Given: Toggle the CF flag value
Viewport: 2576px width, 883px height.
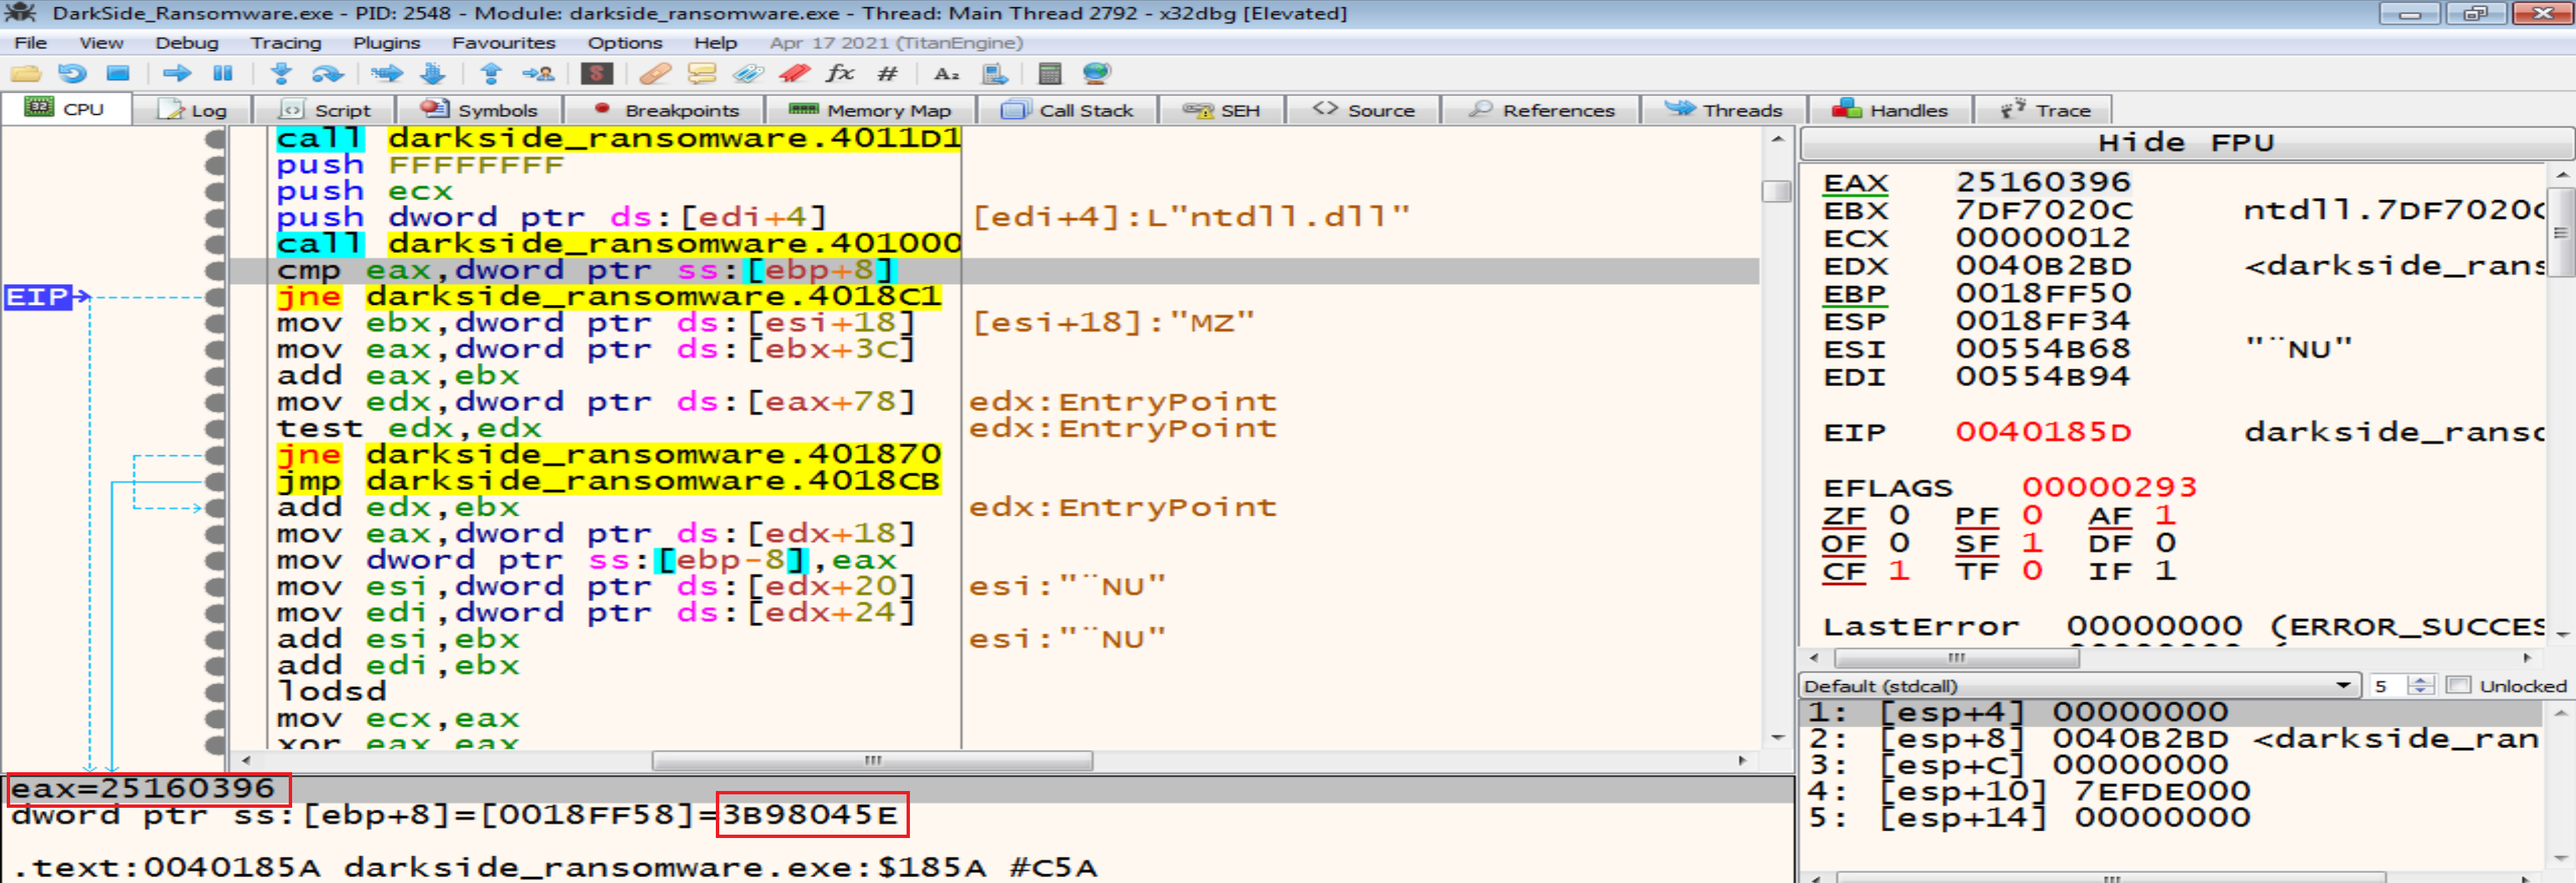Looking at the screenshot, I should pos(1899,570).
